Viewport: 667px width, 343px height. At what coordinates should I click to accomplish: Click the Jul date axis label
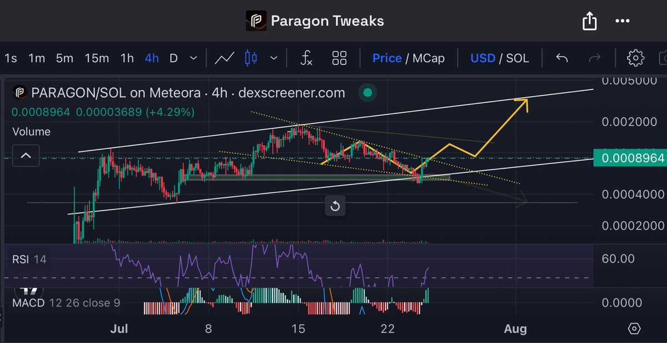coord(119,329)
